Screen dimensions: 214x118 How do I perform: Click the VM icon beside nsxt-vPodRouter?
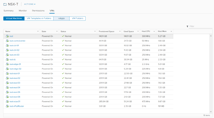(7, 106)
